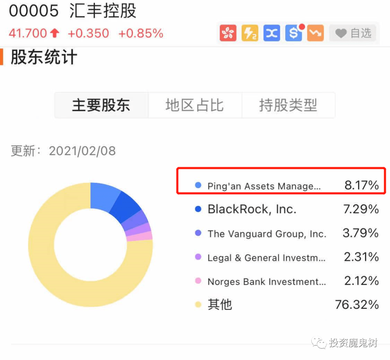
Task: Click The Vanguard Group, Inc. row
Action: coord(287,233)
